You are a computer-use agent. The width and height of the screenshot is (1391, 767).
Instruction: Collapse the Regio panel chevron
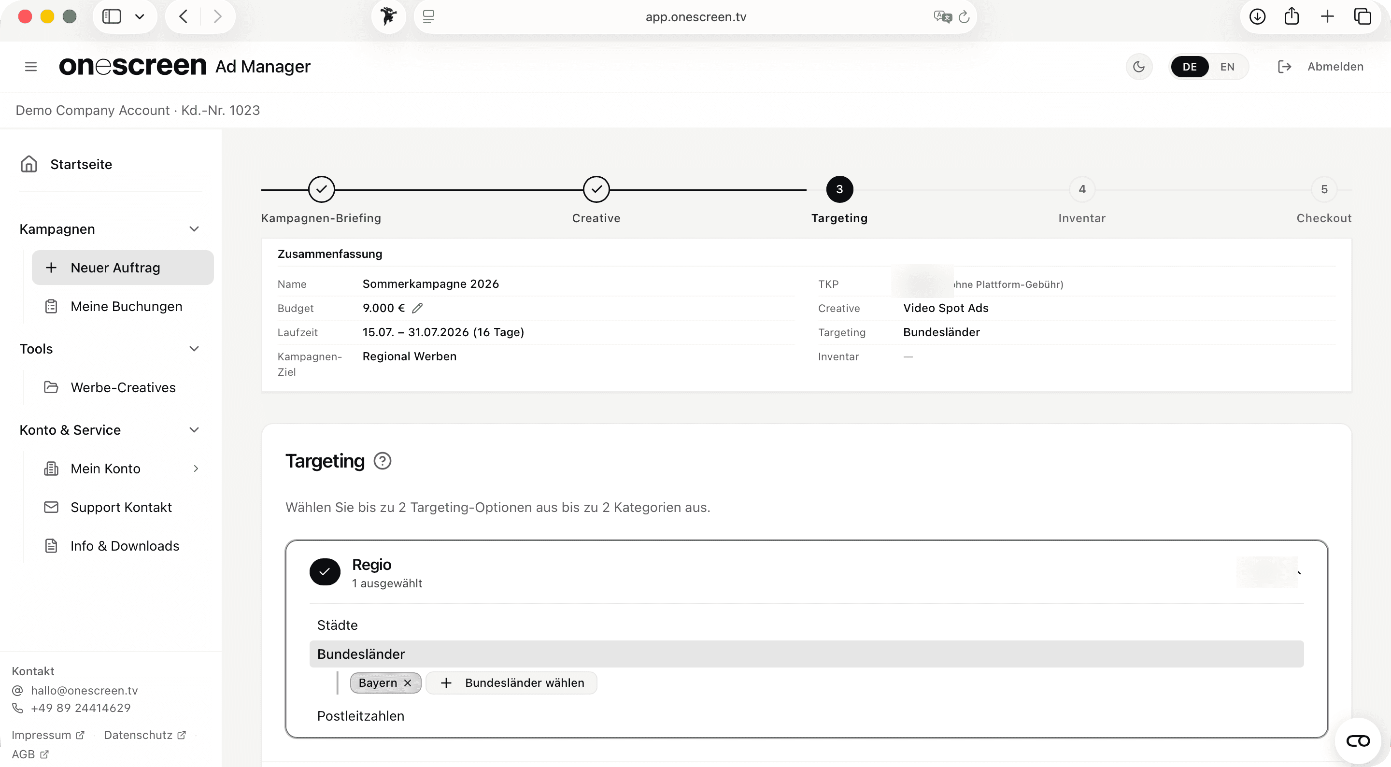pyautogui.click(x=1299, y=572)
